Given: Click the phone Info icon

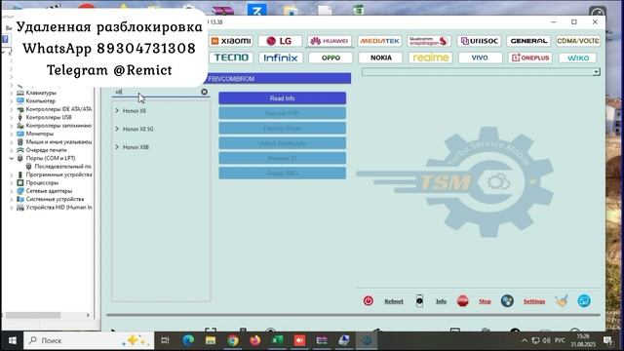Looking at the screenshot, I should point(419,301).
